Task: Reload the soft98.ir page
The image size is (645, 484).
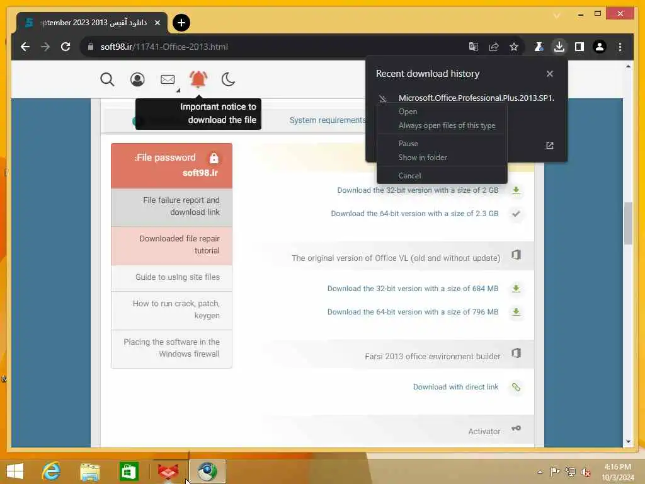Action: pos(66,47)
